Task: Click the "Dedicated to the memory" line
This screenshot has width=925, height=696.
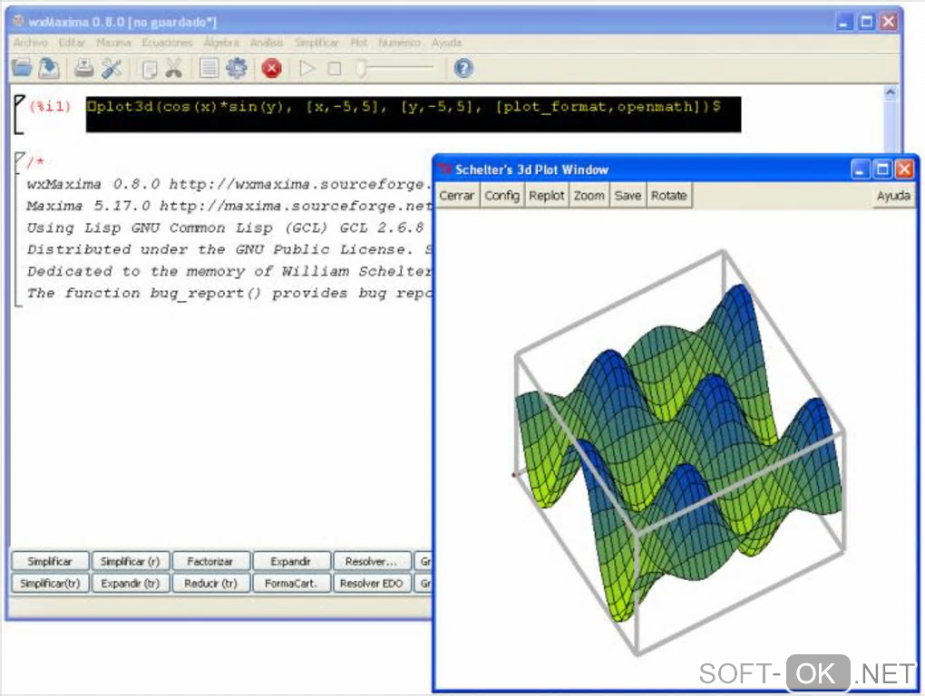Action: coord(229,271)
